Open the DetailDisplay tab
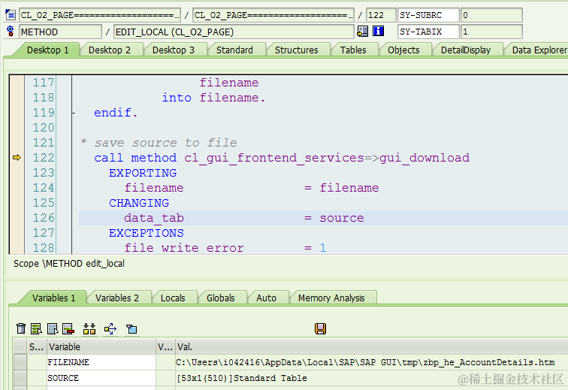The width and height of the screenshot is (568, 390). (466, 50)
